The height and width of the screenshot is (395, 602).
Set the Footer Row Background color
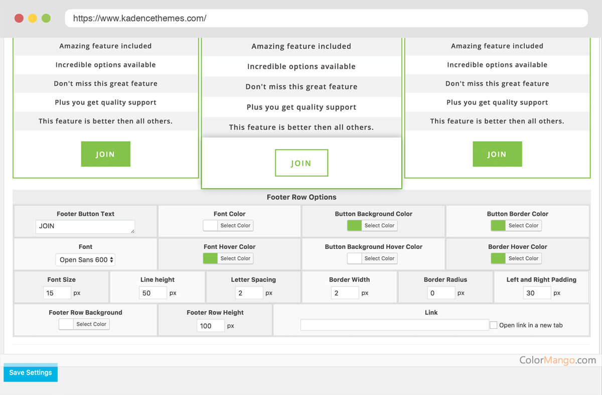[91, 324]
